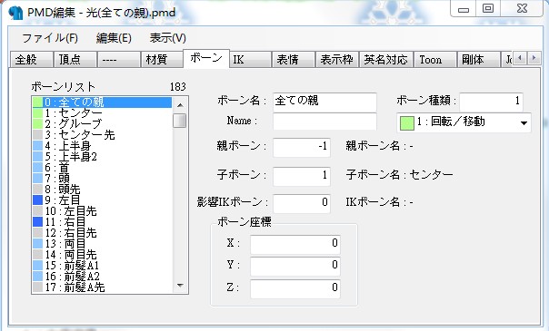549x331 pixels.
Task: Switch to the IK tab
Action: point(250,59)
